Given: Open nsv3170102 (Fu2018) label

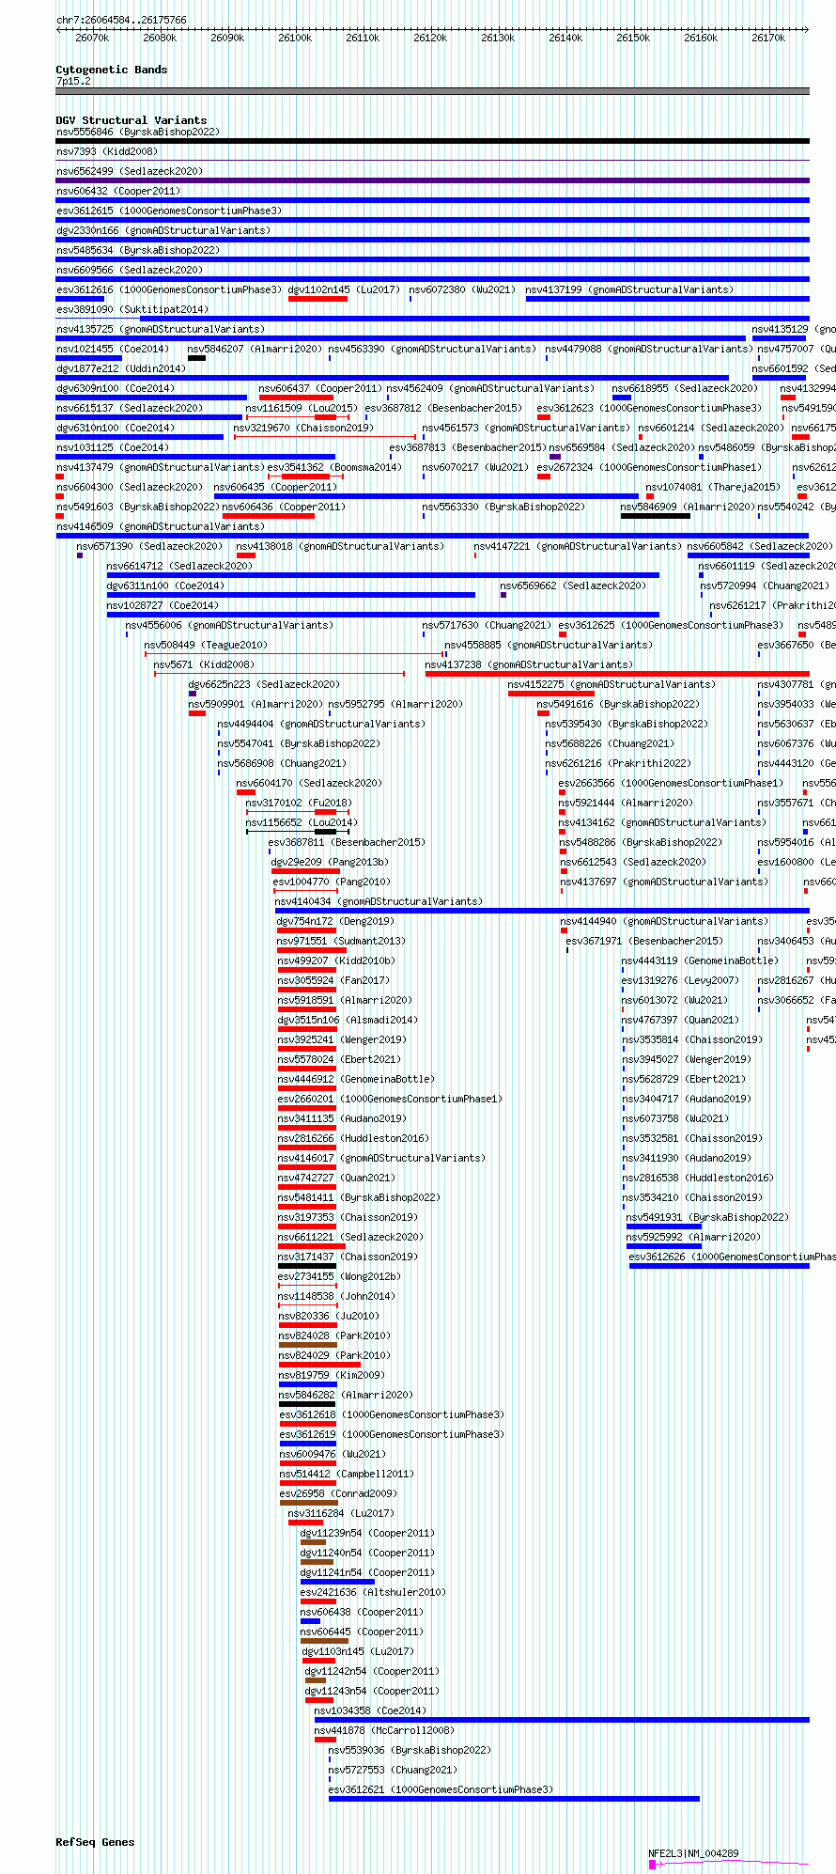Looking at the screenshot, I should 299,804.
